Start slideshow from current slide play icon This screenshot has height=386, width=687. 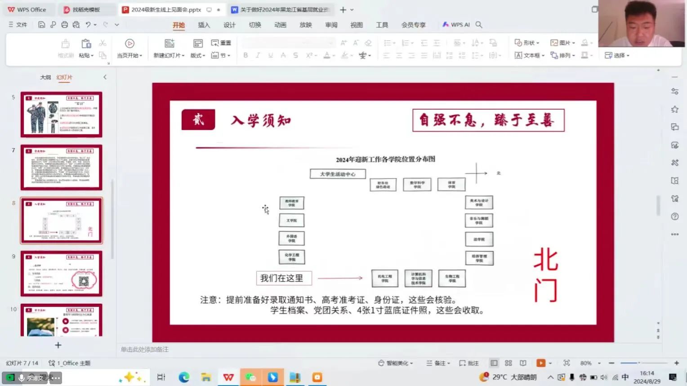coord(129,44)
